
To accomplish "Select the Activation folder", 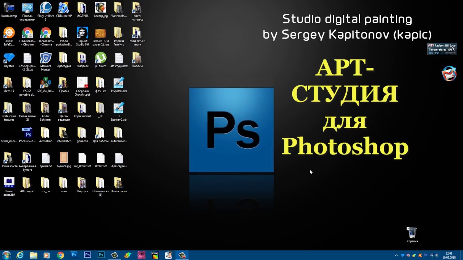I will click(46, 135).
